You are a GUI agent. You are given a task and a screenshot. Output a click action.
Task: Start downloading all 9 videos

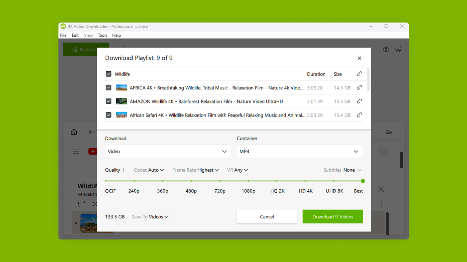tap(333, 216)
